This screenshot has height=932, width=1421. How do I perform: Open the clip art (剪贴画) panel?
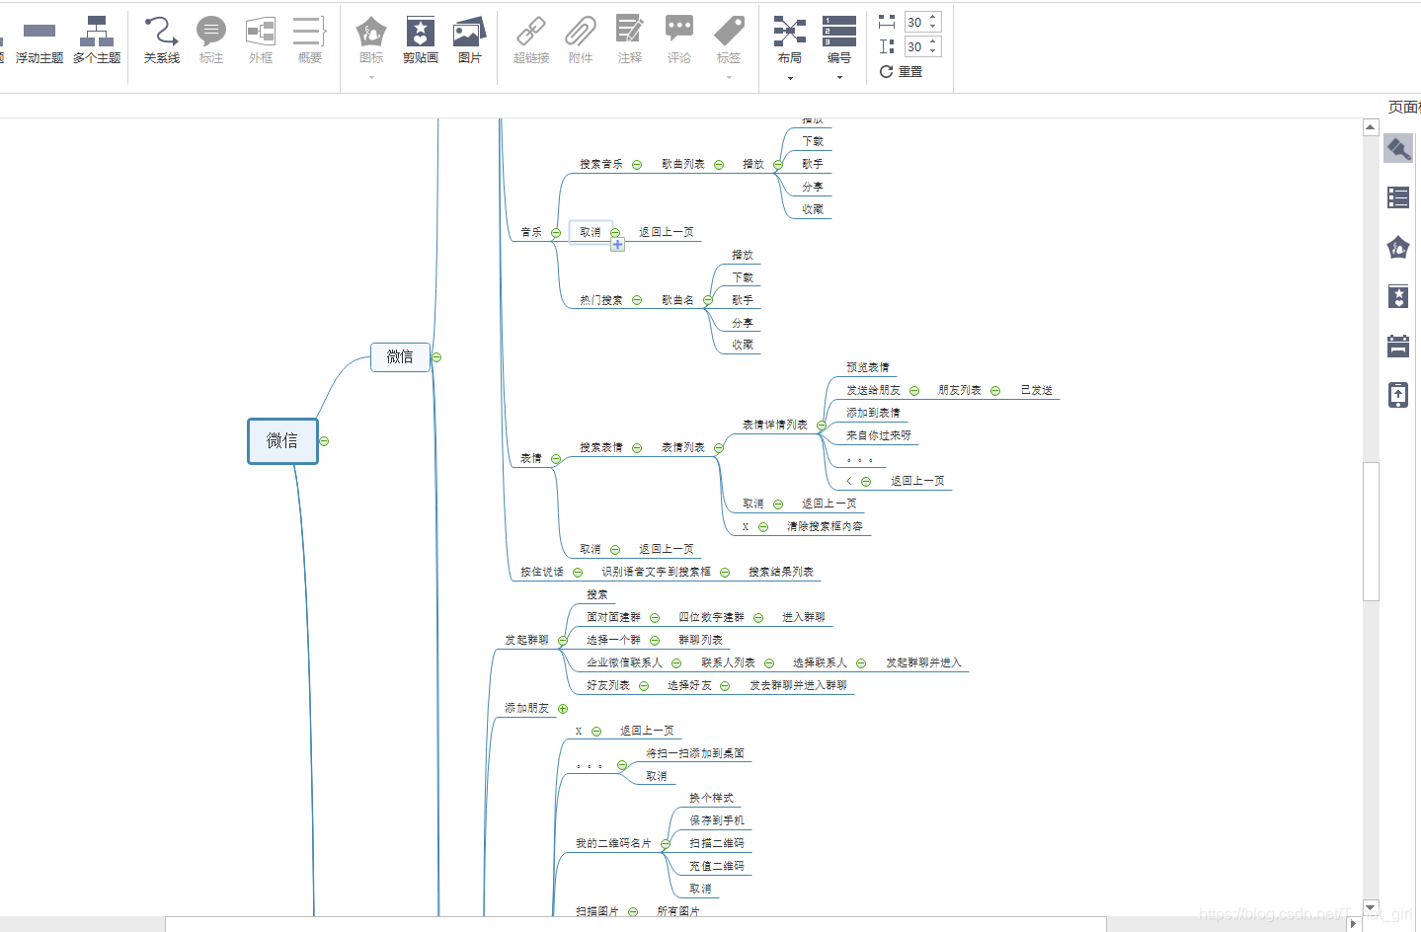coord(421,40)
